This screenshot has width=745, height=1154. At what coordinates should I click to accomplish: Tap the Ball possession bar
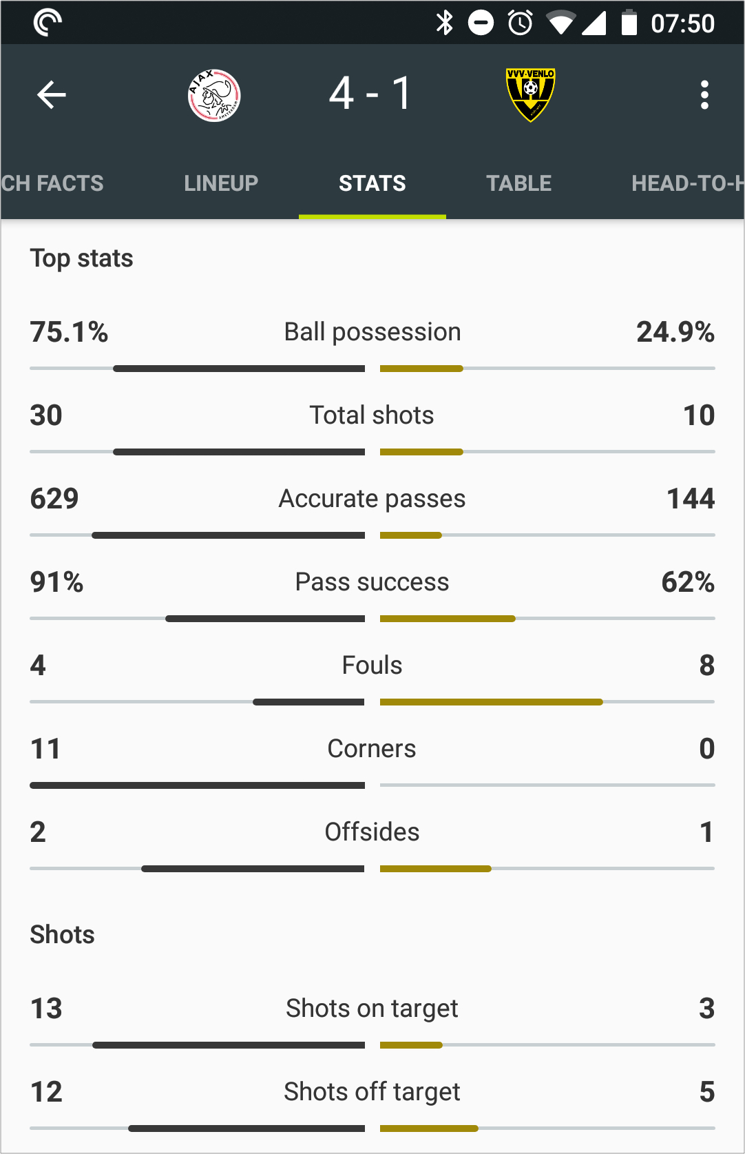point(373,369)
